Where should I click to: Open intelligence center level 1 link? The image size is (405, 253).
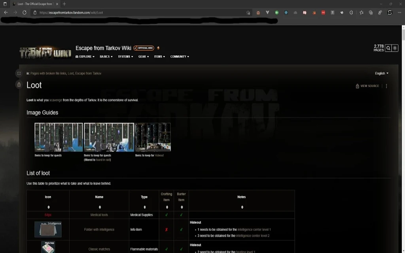(254, 230)
